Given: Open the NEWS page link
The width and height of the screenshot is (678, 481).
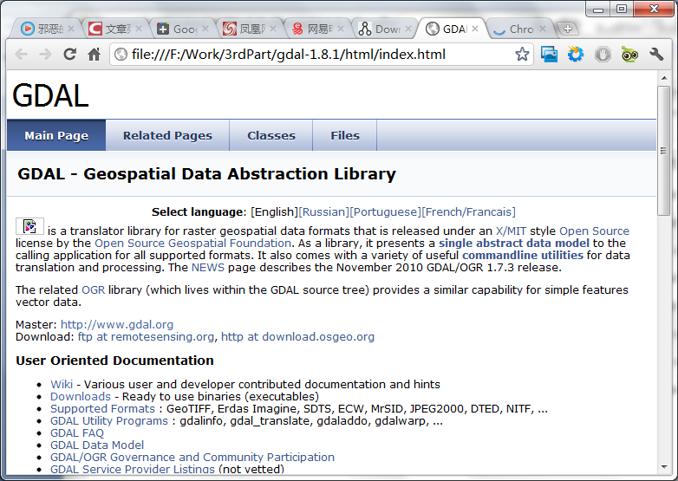Looking at the screenshot, I should pos(207,267).
